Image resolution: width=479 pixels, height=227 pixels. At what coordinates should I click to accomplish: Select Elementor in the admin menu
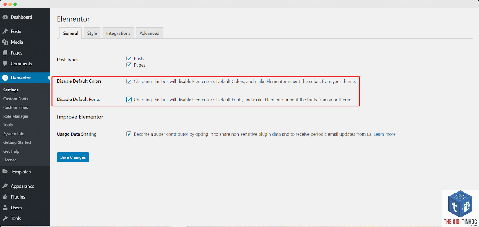tap(25, 78)
